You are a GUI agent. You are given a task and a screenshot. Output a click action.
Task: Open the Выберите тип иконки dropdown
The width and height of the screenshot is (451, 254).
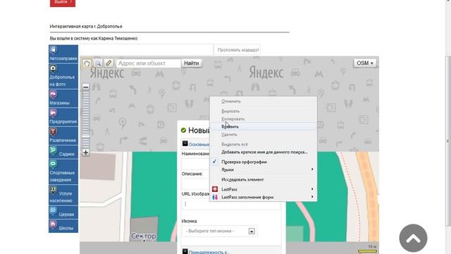pyautogui.click(x=219, y=231)
